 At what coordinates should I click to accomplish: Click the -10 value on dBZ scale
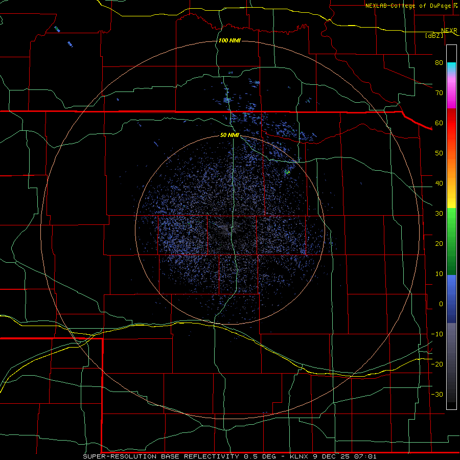tap(437, 334)
